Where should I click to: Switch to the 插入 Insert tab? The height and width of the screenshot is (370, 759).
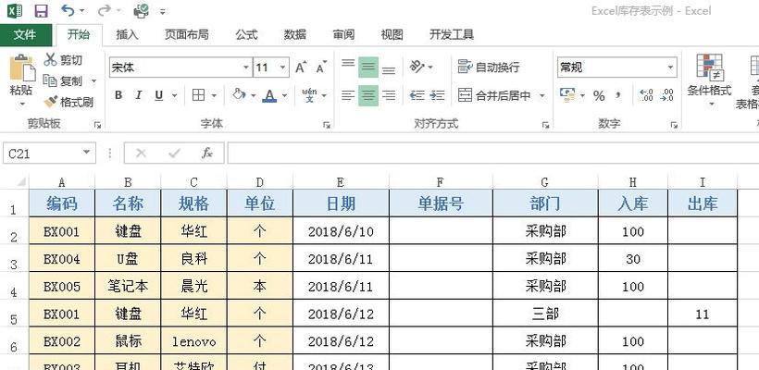coord(128,35)
